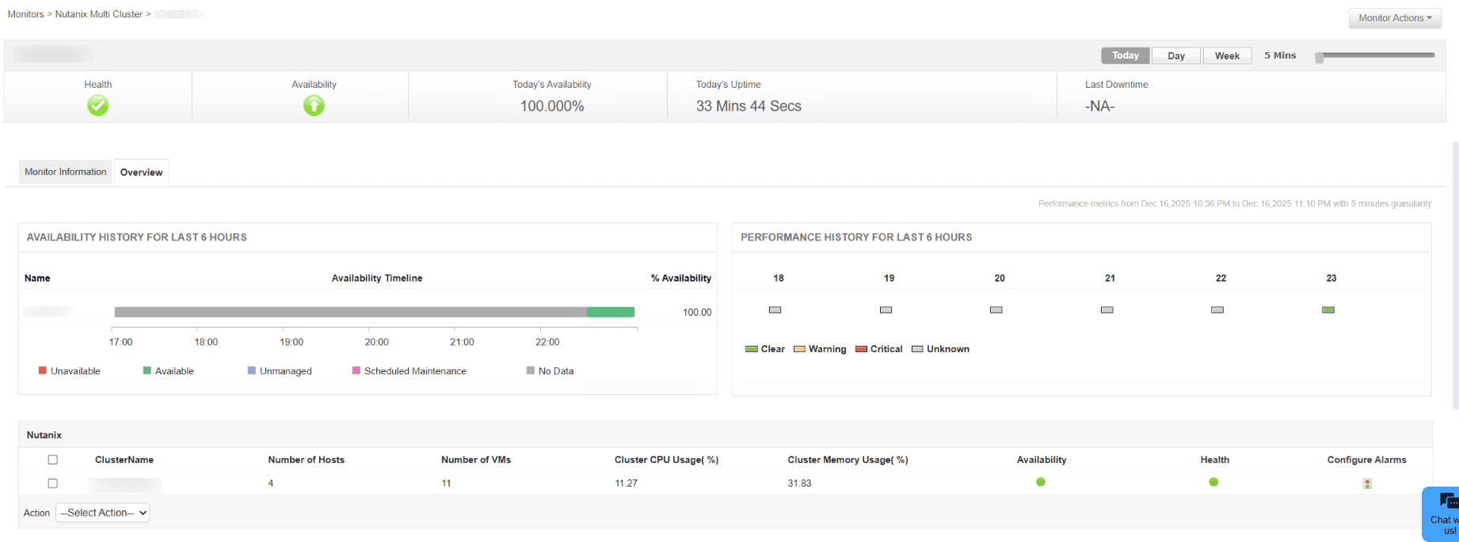Click the green Health checkmark status icon
The height and width of the screenshot is (542, 1459).
tap(98, 105)
